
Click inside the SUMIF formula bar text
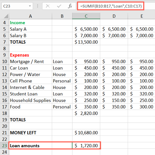[111, 6]
